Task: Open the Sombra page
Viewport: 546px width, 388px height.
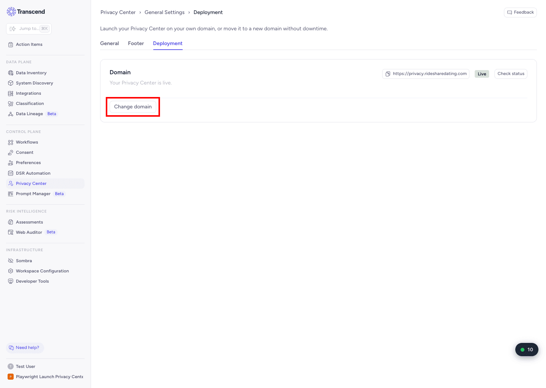Action: tap(45, 261)
